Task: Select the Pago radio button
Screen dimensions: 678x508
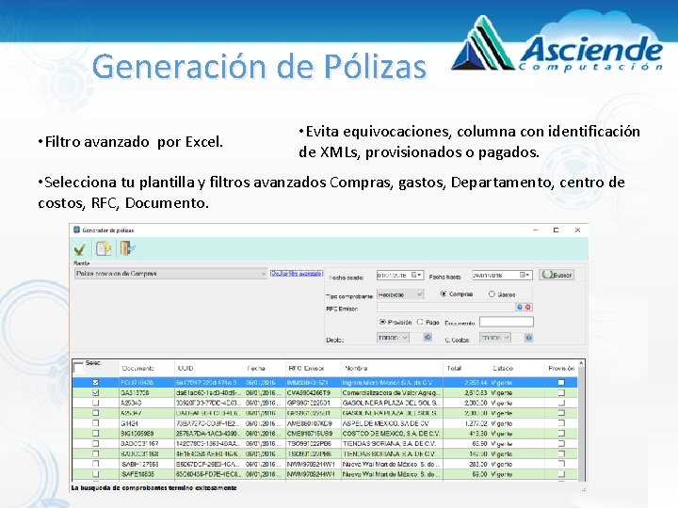Action: pos(420,322)
